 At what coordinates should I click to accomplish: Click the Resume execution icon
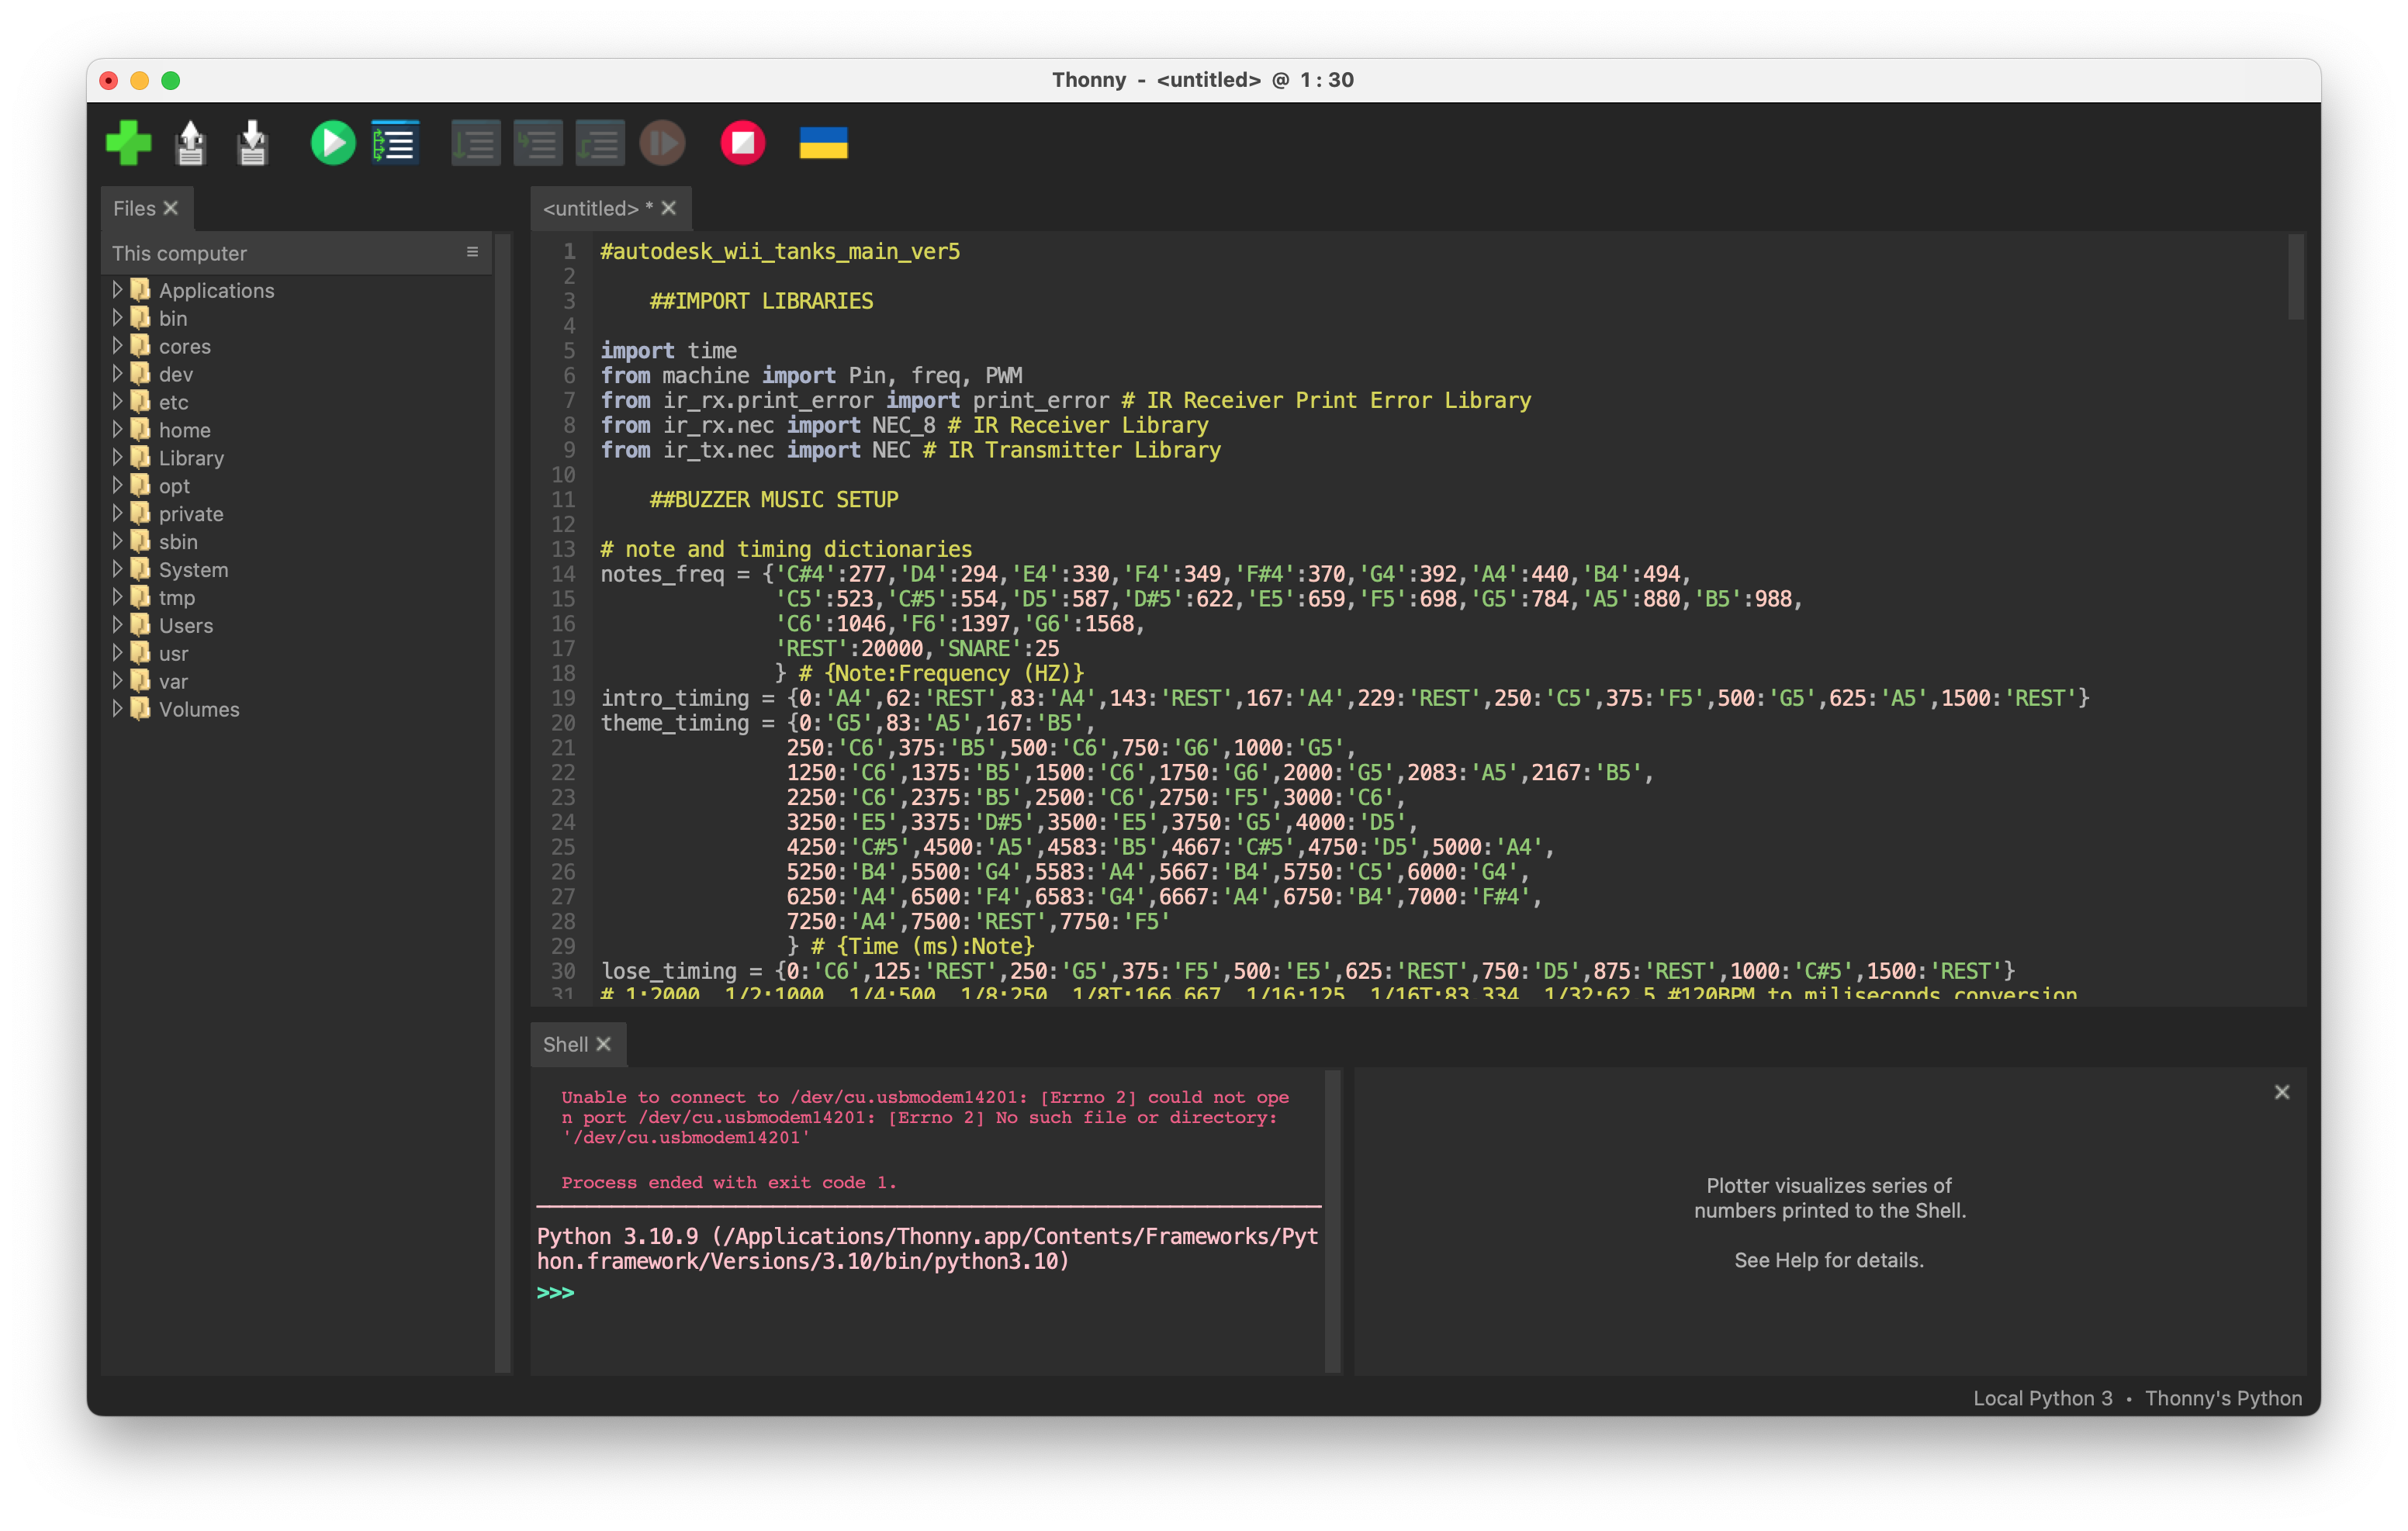(x=662, y=143)
